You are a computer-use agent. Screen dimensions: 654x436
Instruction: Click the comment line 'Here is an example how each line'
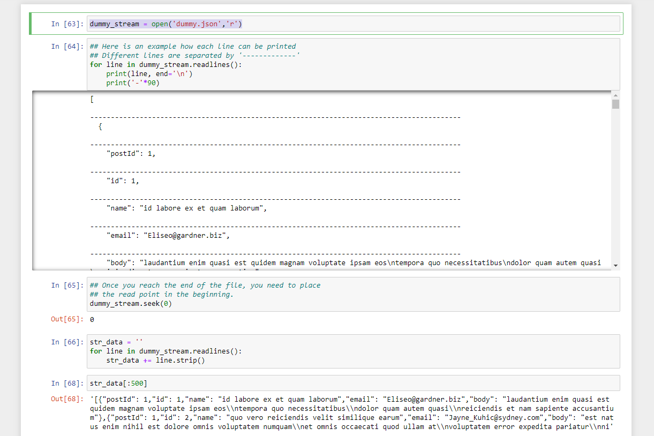tap(193, 46)
